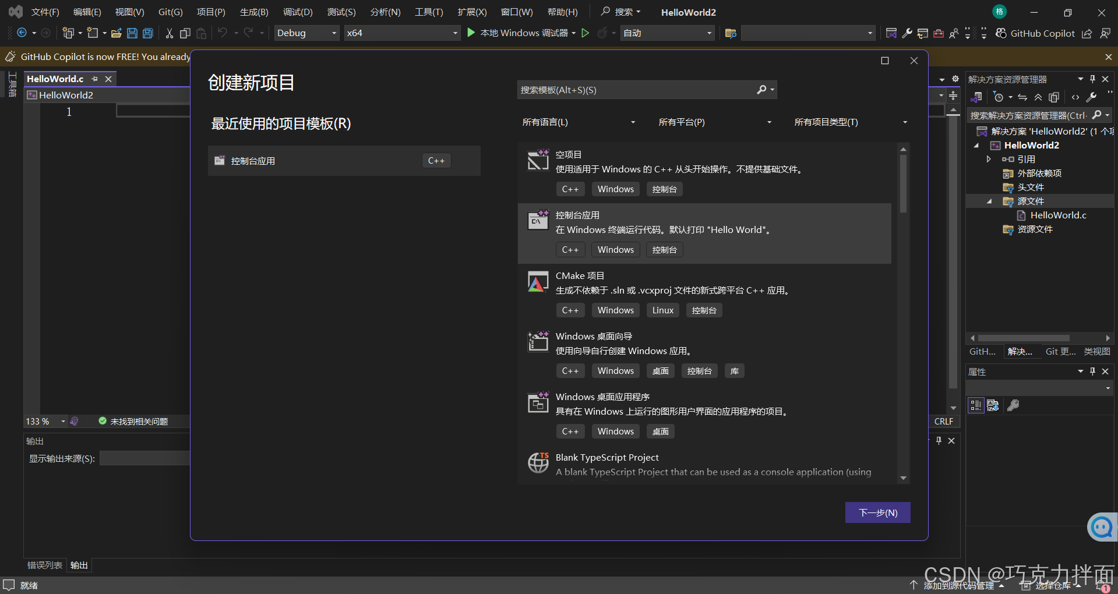The height and width of the screenshot is (594, 1118).
Task: Toggle categorized view in Properties panel
Action: [975, 405]
